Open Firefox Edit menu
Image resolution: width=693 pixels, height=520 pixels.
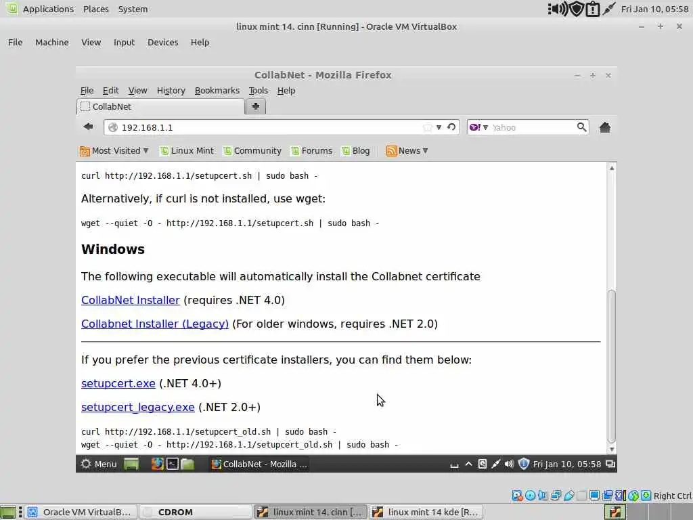(110, 91)
